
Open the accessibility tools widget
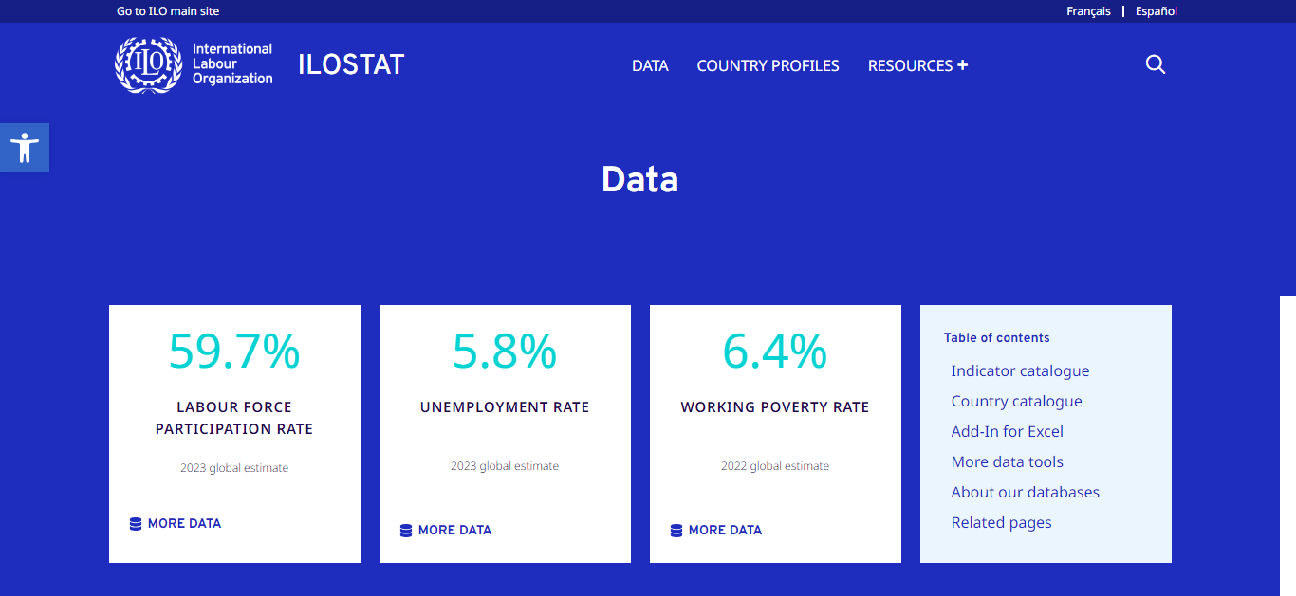coord(25,148)
